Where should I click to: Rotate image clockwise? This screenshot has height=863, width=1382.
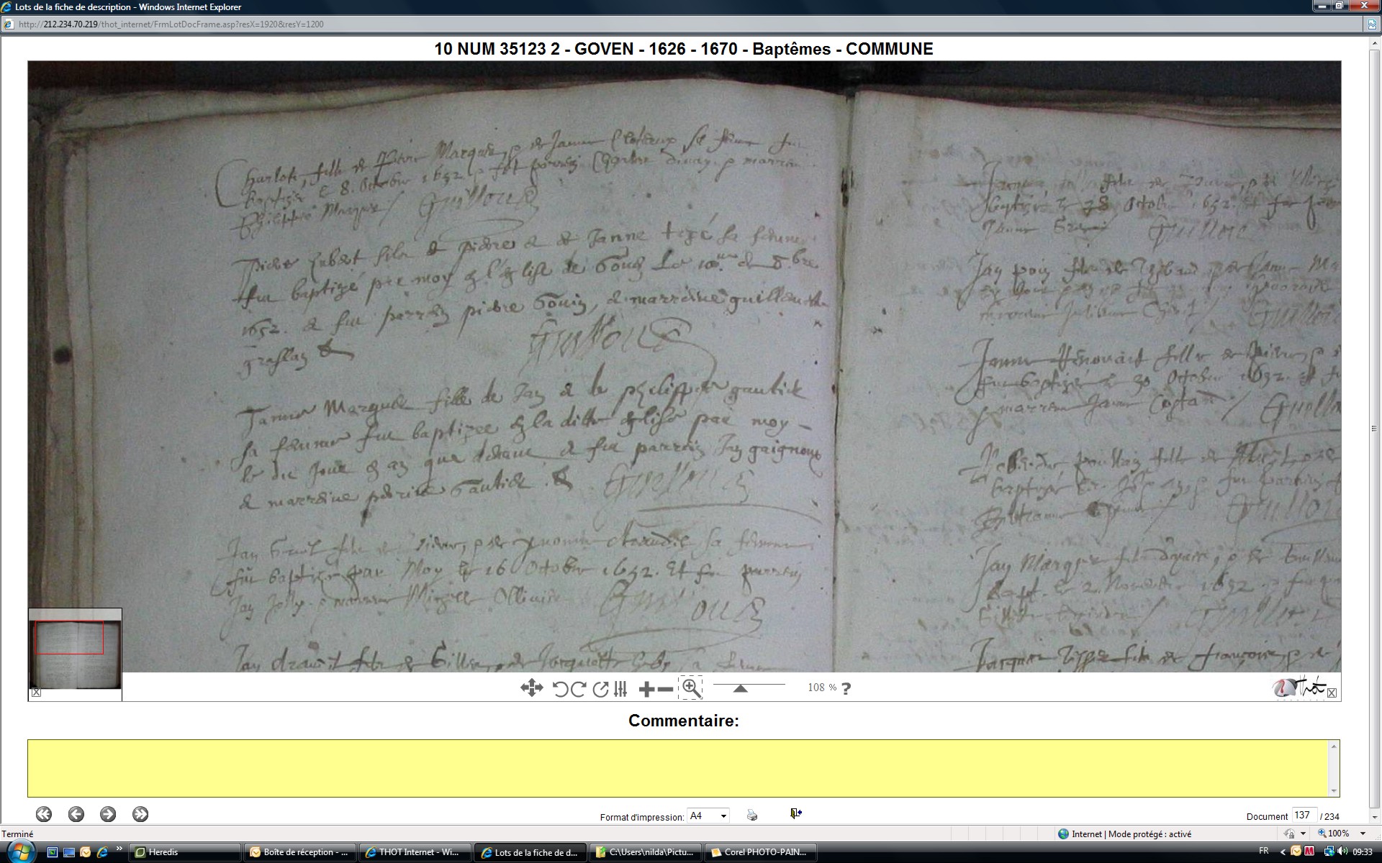pos(578,689)
